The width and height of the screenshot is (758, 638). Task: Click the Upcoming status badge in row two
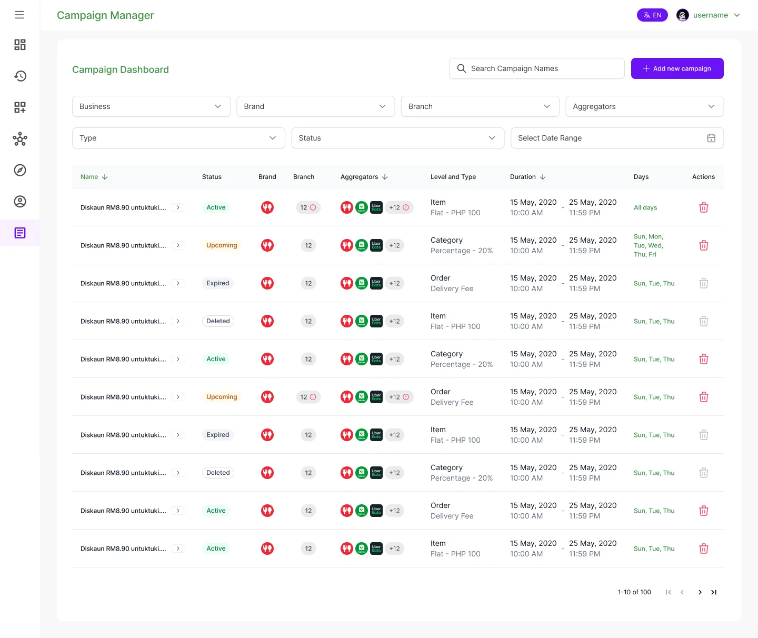(x=222, y=245)
